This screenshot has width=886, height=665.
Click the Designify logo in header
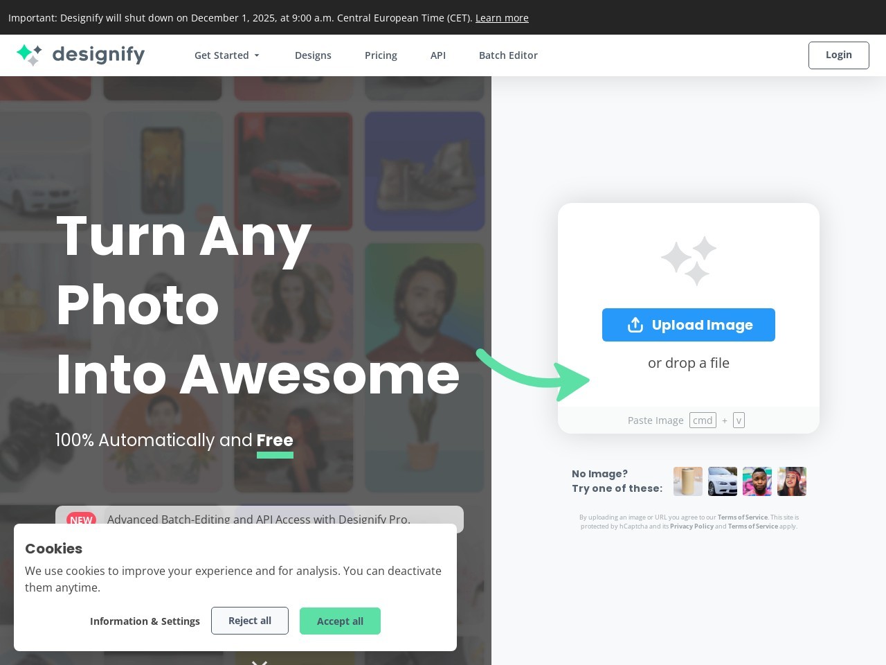point(80,55)
